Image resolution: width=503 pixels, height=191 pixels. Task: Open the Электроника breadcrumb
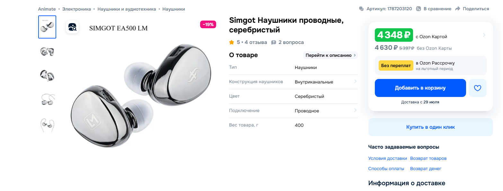coord(76,9)
